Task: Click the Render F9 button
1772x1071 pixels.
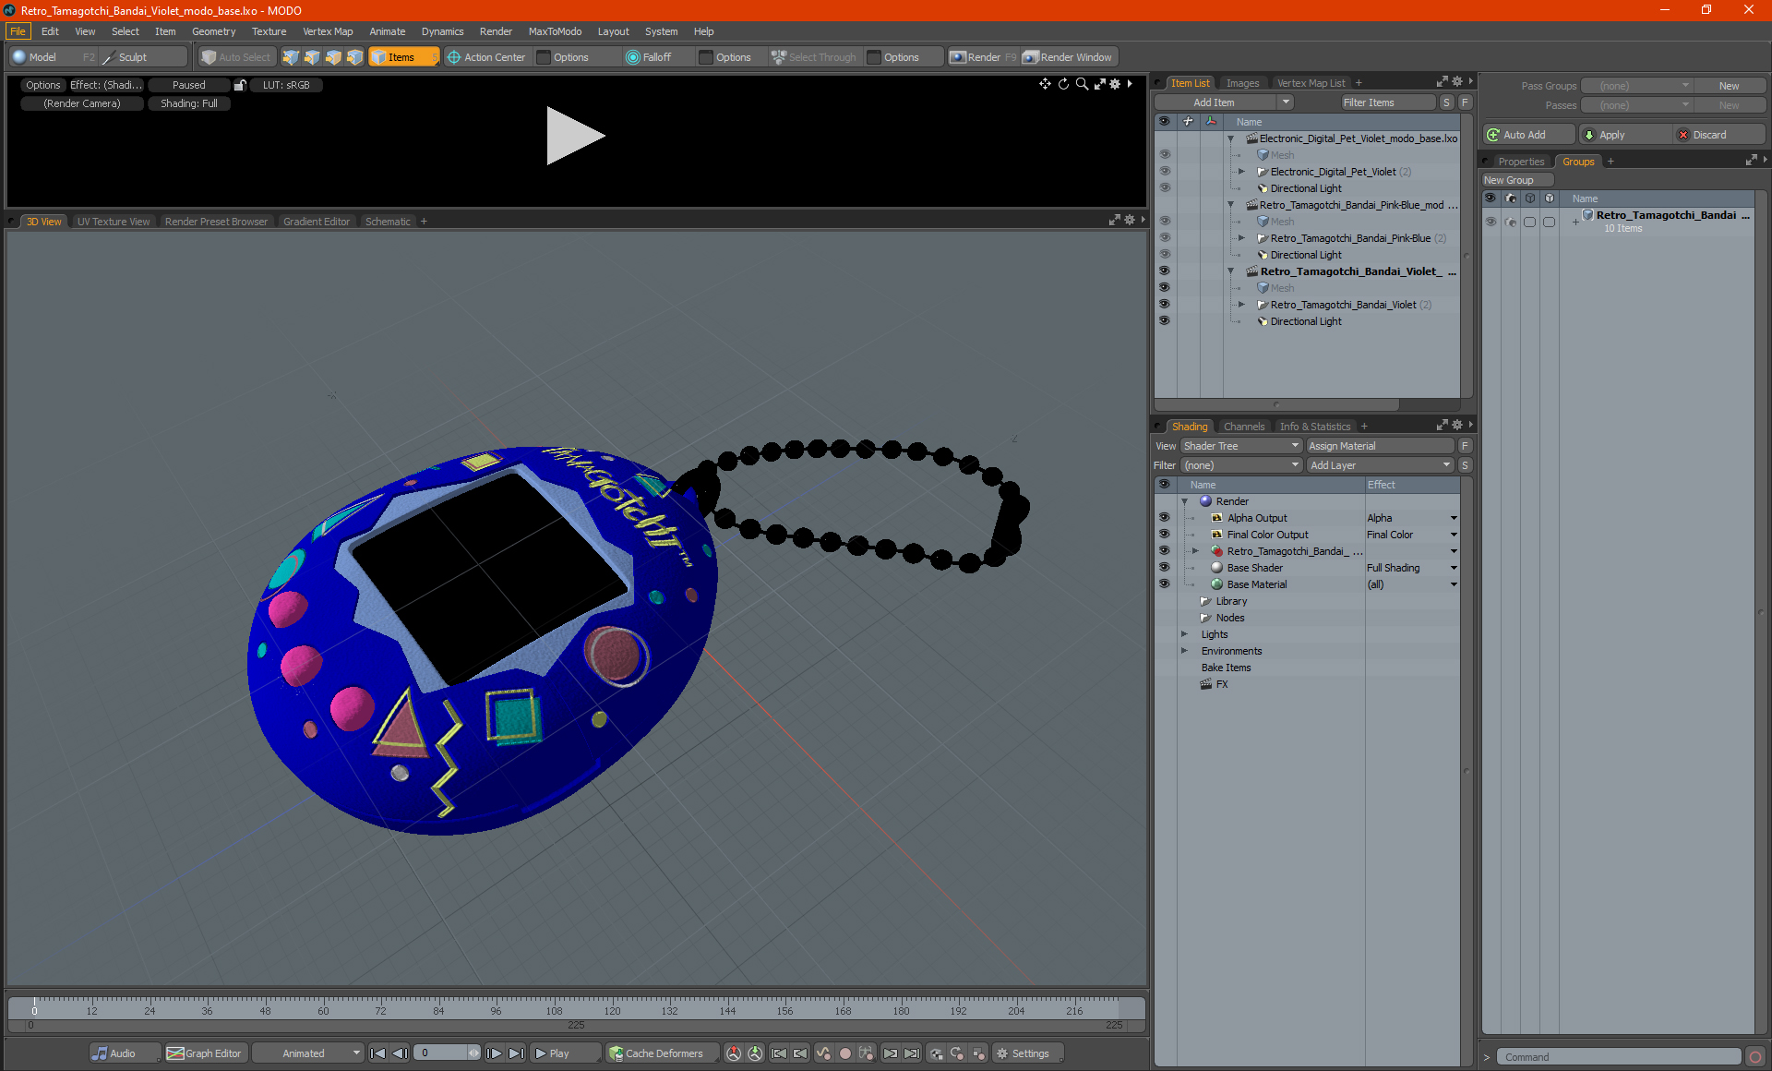Action: point(984,57)
